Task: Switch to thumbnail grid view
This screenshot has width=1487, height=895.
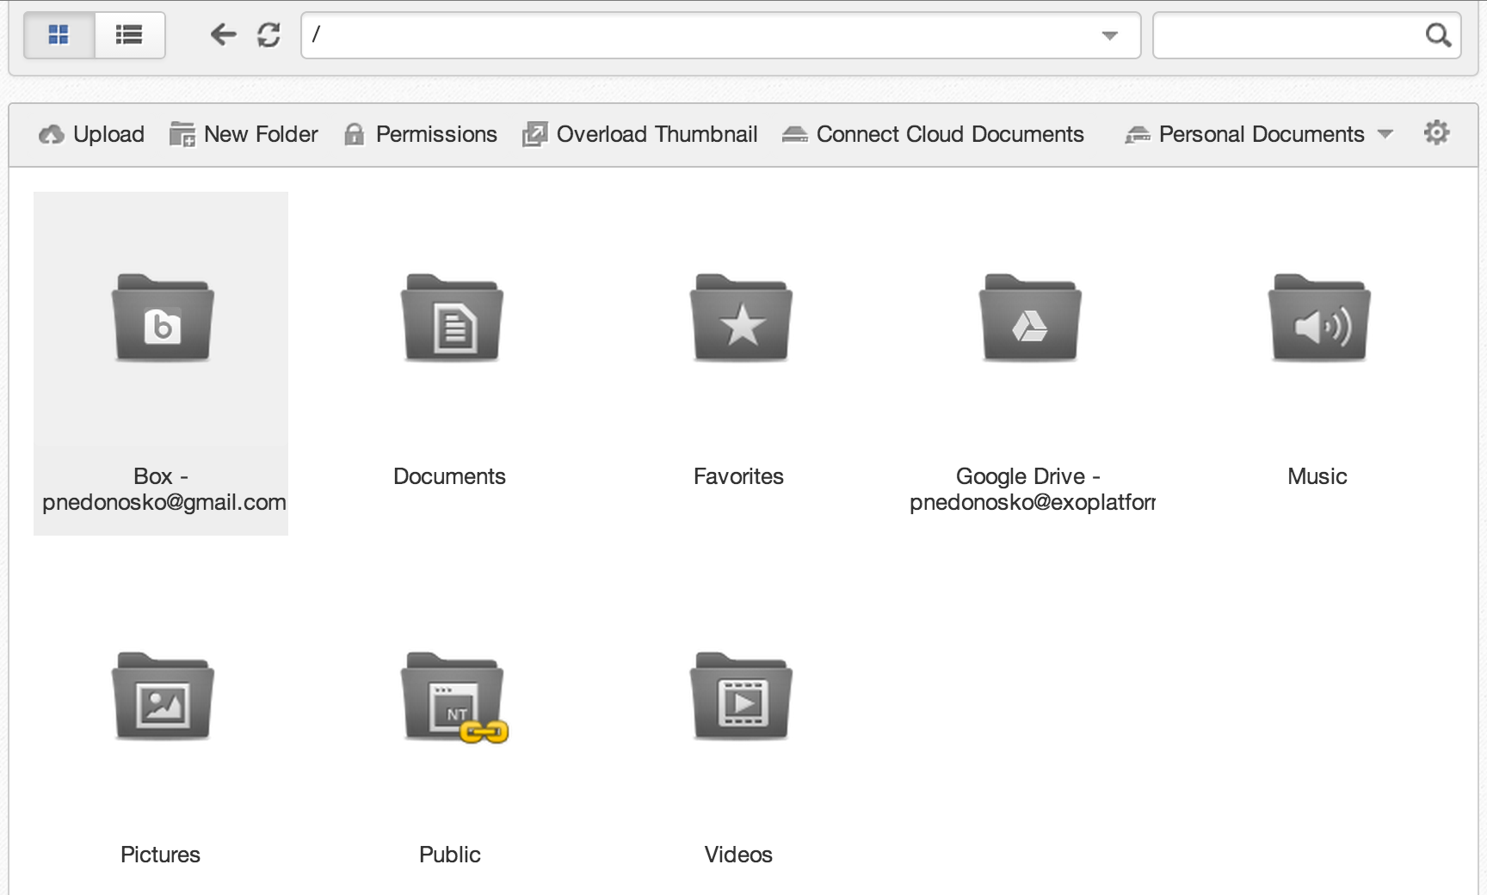Action: pyautogui.click(x=59, y=35)
